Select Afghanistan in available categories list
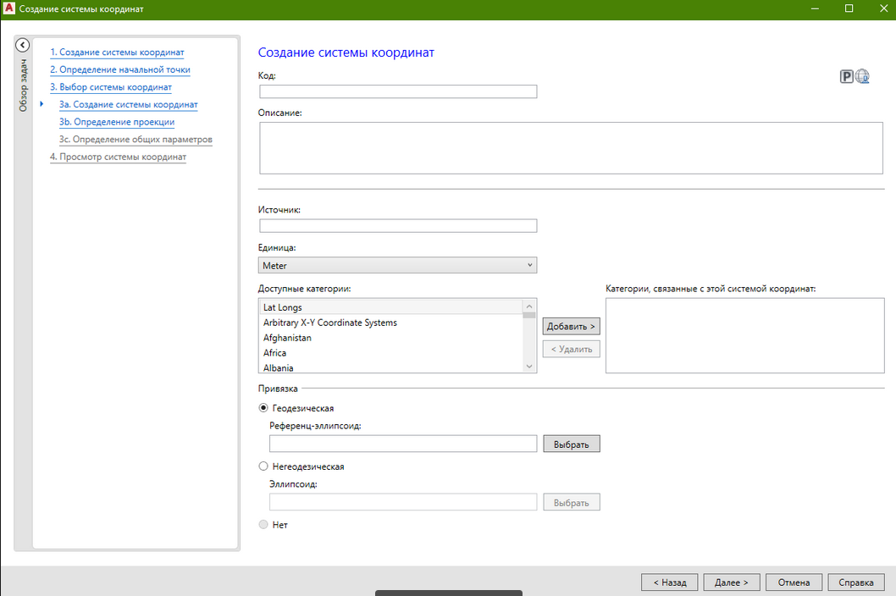The width and height of the screenshot is (896, 596). pyautogui.click(x=288, y=338)
